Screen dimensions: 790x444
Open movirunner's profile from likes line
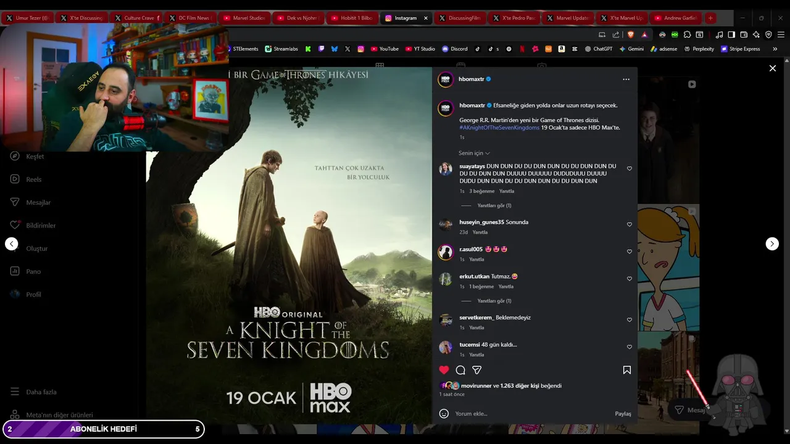coord(476,386)
